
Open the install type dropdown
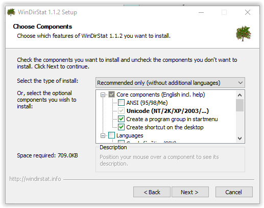pos(170,83)
